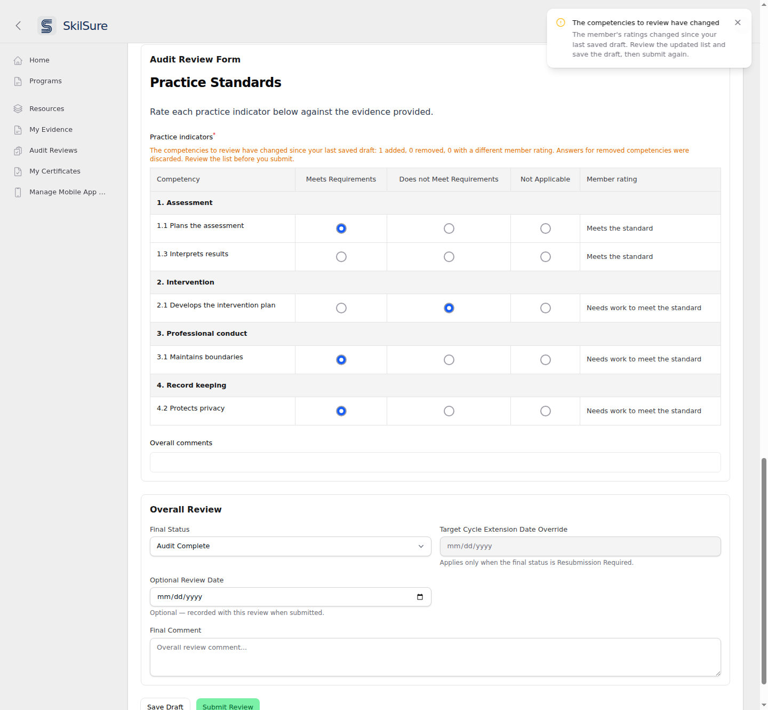Focus the Overall comments input field
This screenshot has height=710, width=768.
[435, 462]
